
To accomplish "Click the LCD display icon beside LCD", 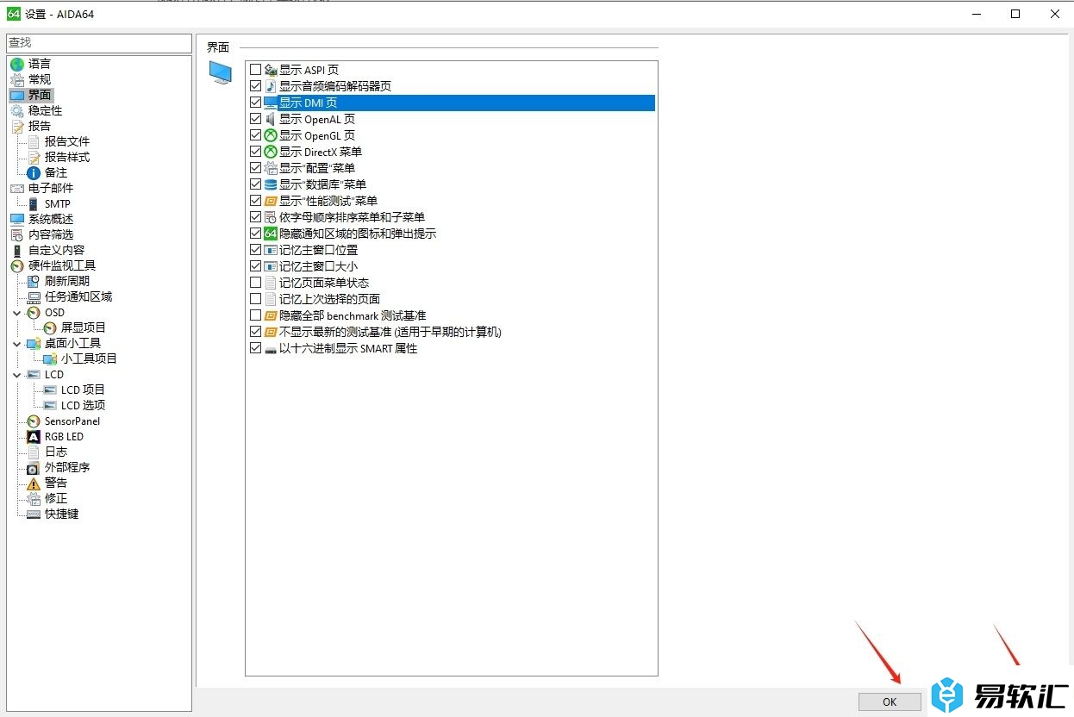I will click(34, 374).
